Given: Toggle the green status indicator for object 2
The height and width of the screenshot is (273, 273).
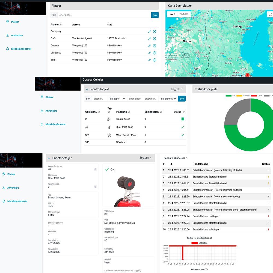Looking at the screenshot, I should [x=182, y=119].
